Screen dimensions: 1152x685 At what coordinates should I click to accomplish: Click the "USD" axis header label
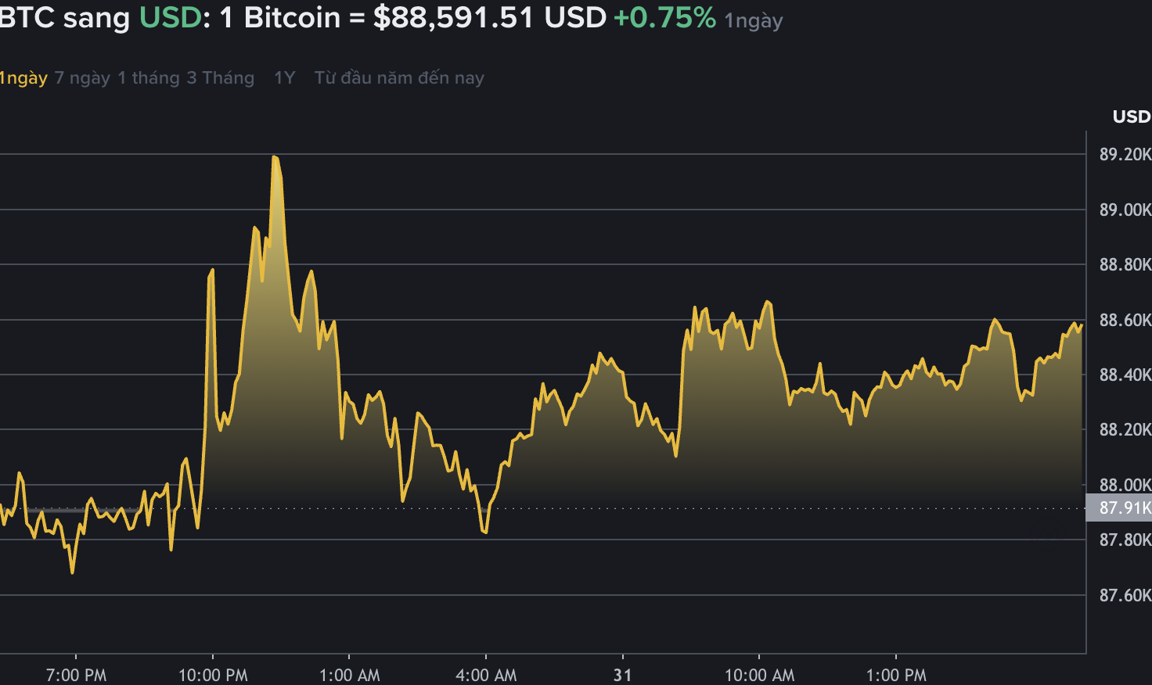(x=1130, y=117)
